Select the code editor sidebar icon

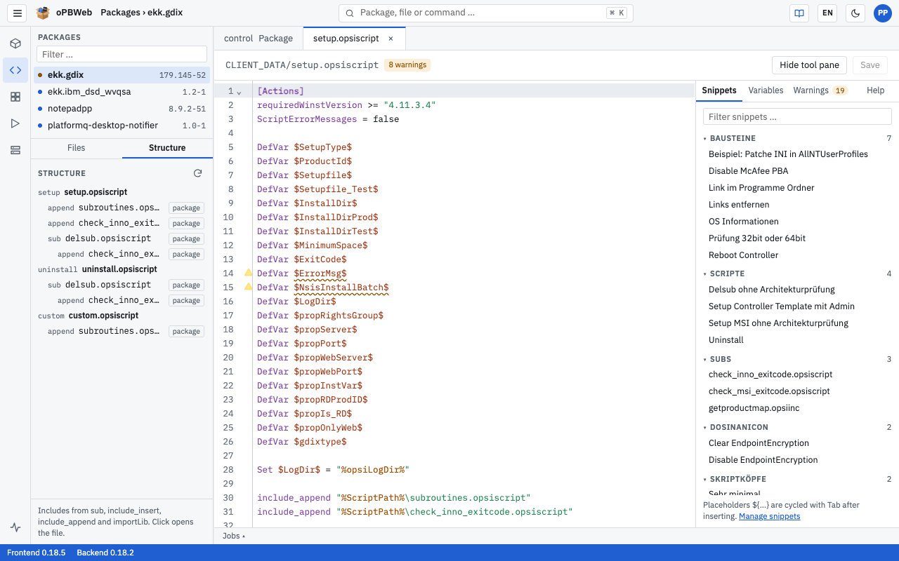coord(15,70)
